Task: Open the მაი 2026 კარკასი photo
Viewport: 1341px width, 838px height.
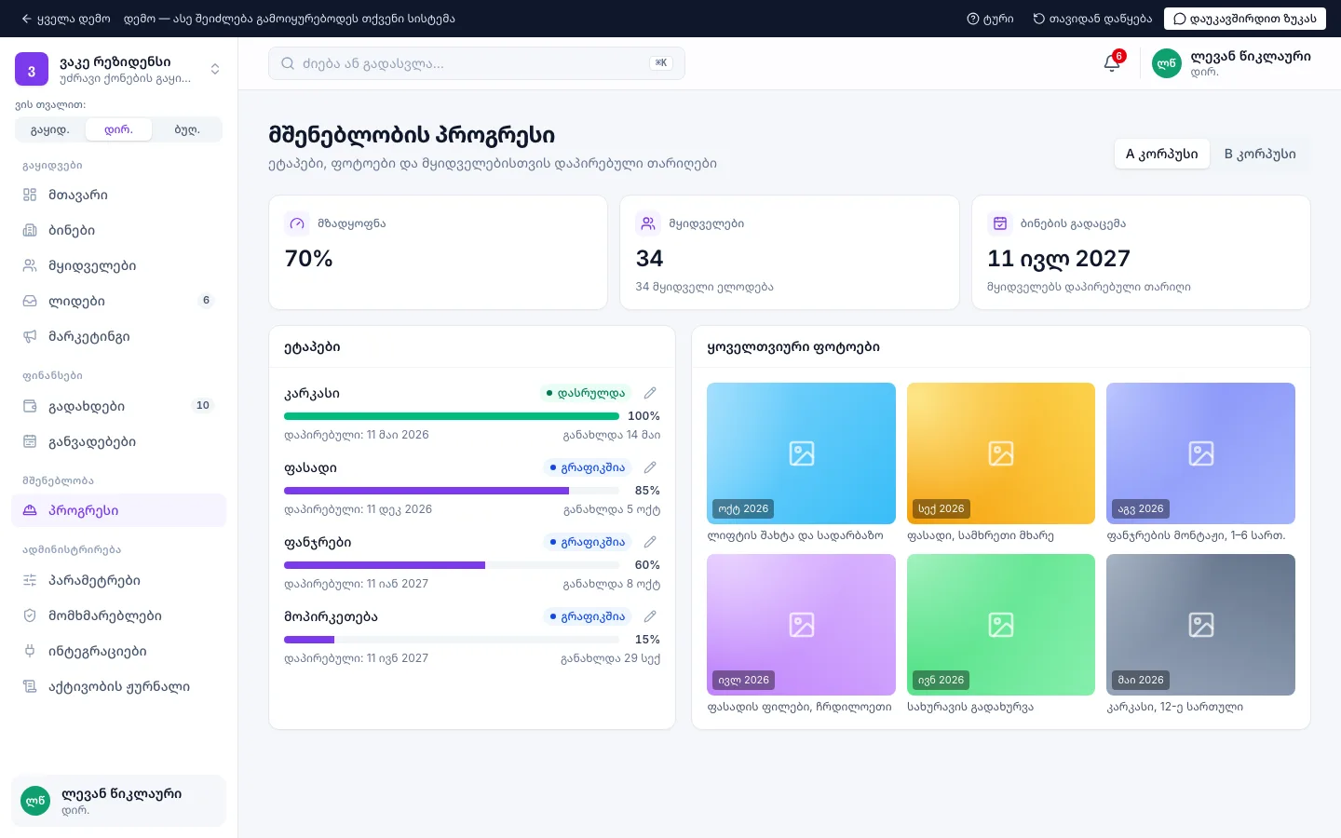Action: pyautogui.click(x=1200, y=625)
